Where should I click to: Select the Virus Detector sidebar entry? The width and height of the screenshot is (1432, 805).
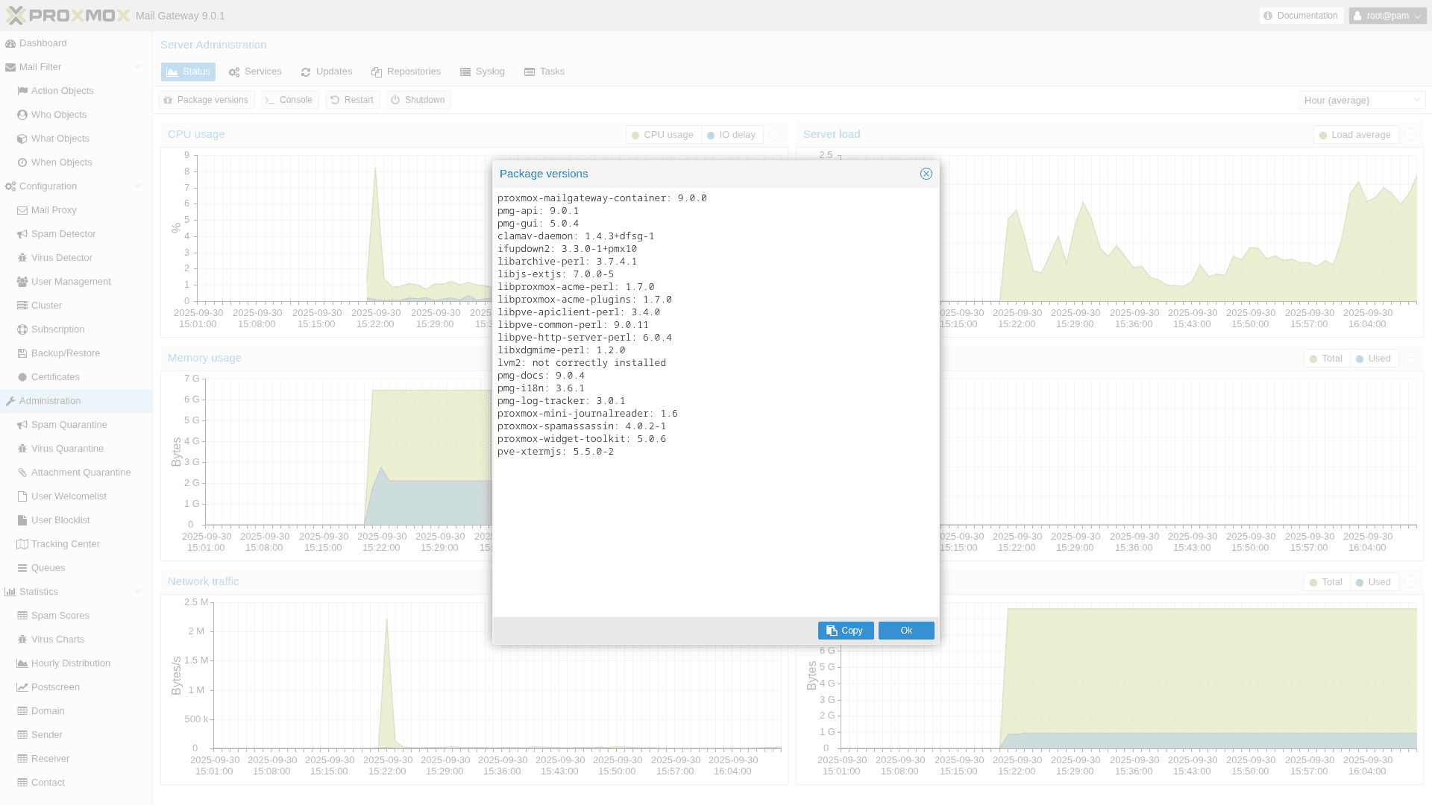coord(63,257)
